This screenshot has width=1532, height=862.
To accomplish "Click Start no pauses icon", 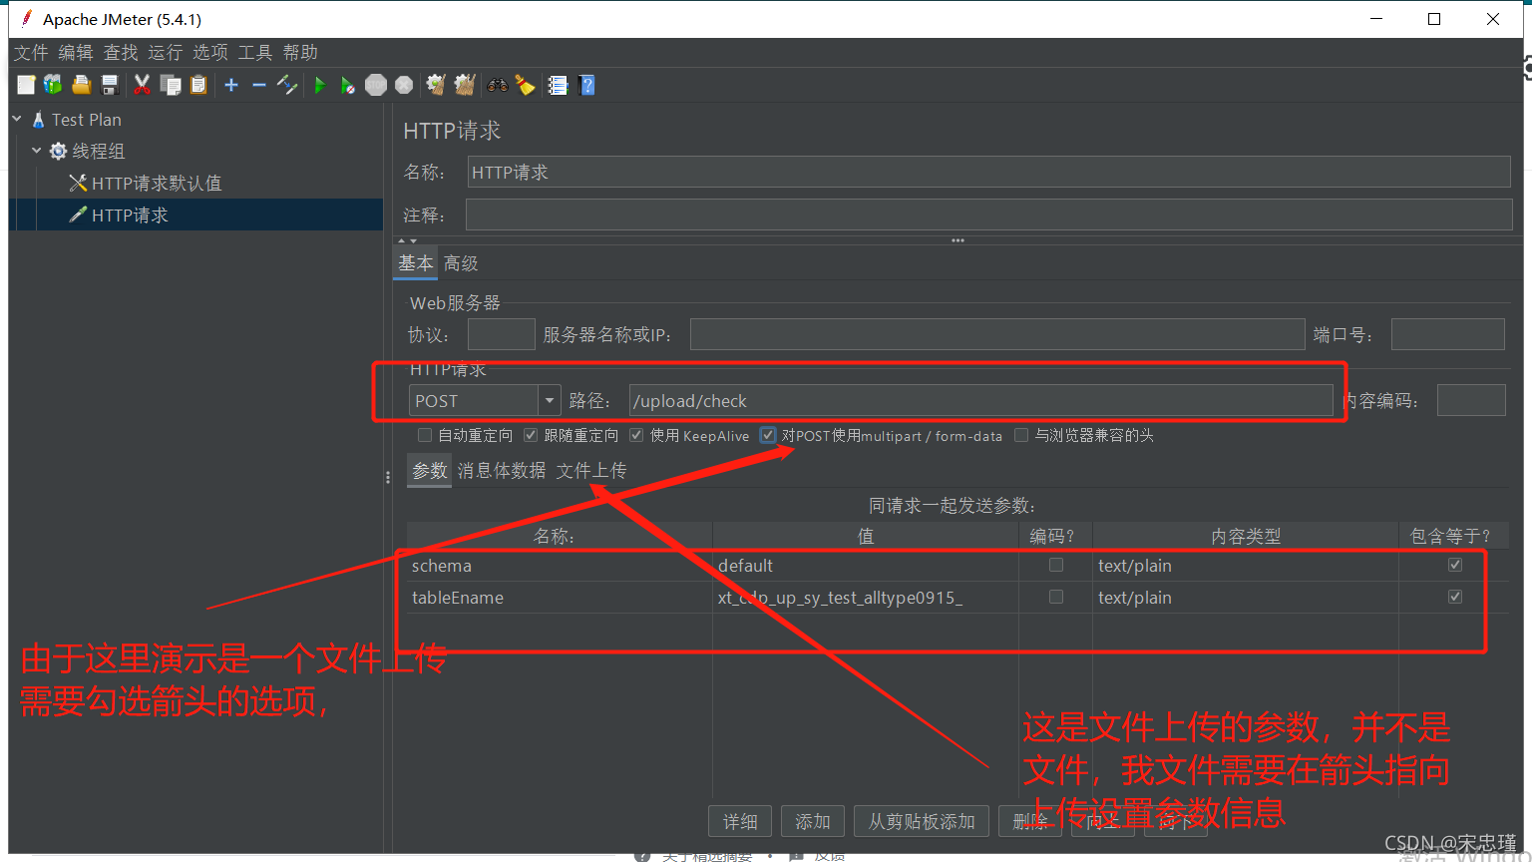I will (x=347, y=85).
